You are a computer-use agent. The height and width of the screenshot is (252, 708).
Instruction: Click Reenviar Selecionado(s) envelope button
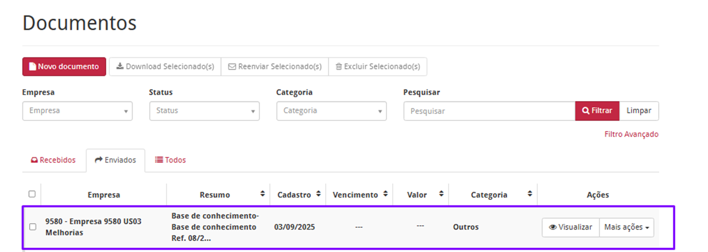275,67
